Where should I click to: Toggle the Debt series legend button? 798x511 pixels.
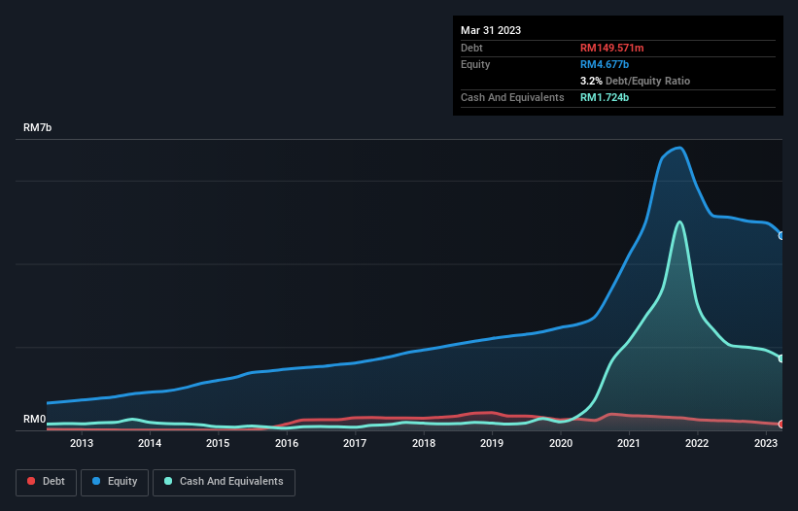coord(47,482)
